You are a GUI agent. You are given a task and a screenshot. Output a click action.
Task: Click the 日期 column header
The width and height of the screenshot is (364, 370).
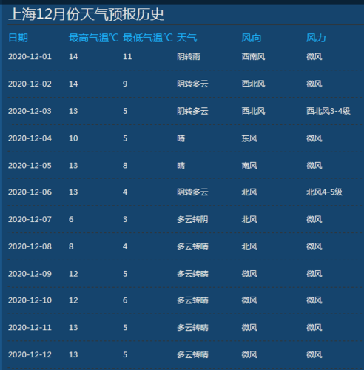[18, 38]
